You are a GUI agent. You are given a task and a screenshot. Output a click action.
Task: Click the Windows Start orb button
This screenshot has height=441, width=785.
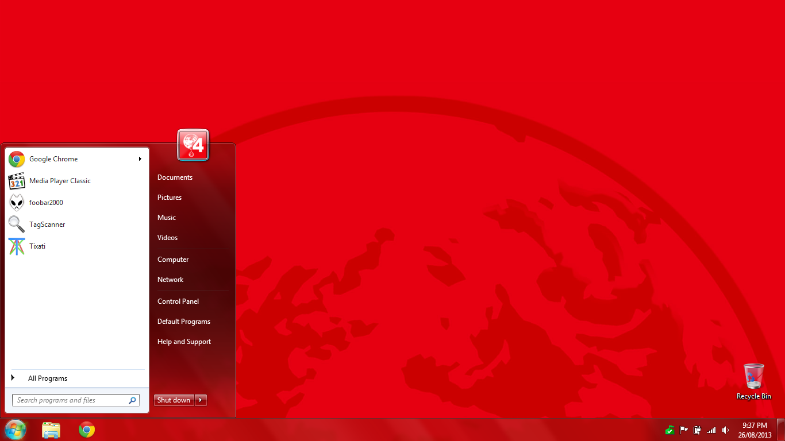(x=15, y=430)
